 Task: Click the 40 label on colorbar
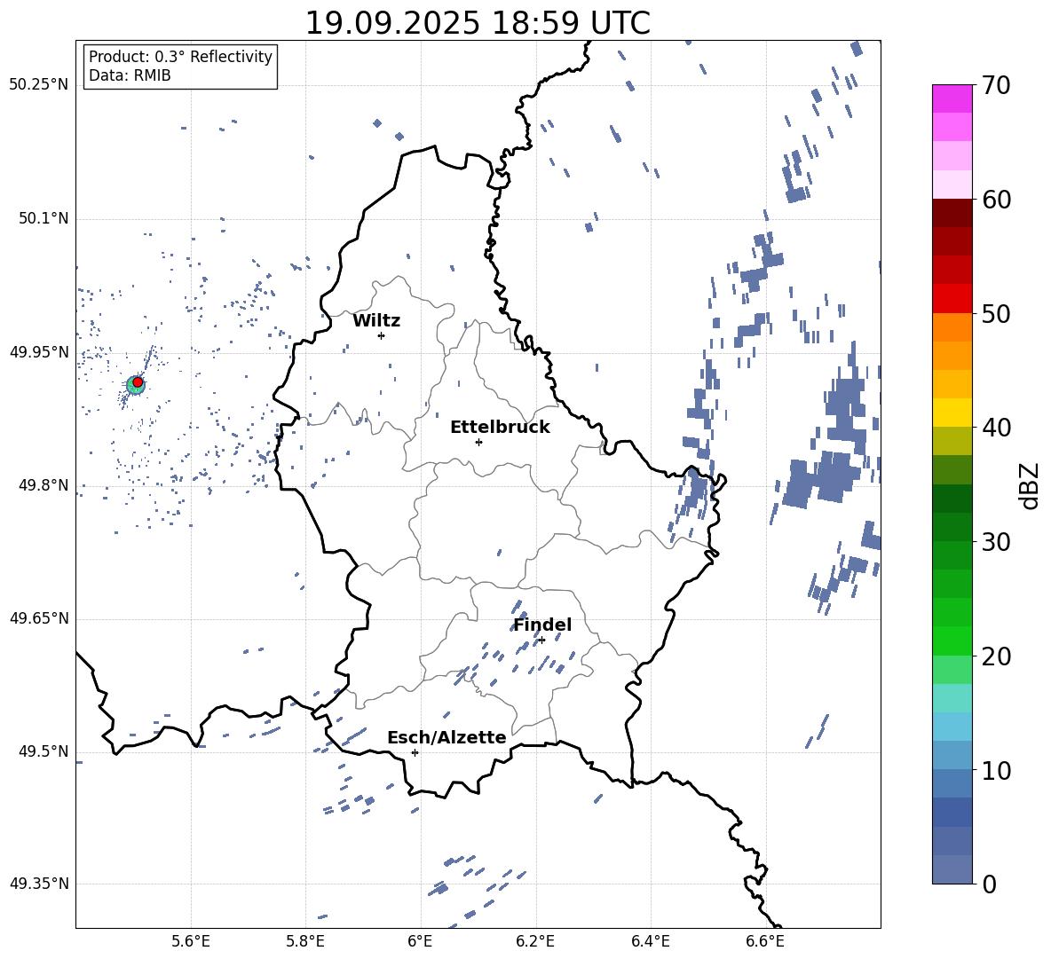point(996,428)
